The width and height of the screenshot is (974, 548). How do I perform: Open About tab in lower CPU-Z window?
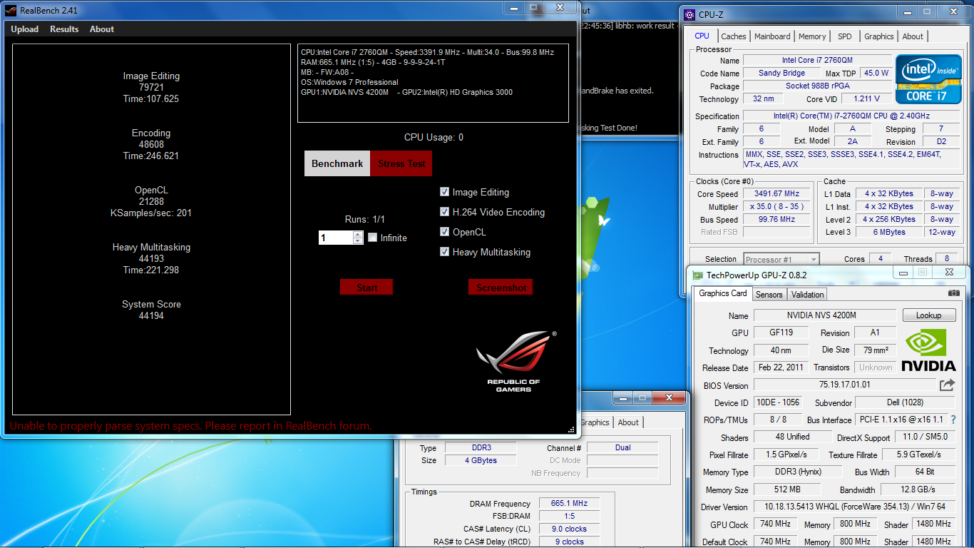pyautogui.click(x=628, y=422)
